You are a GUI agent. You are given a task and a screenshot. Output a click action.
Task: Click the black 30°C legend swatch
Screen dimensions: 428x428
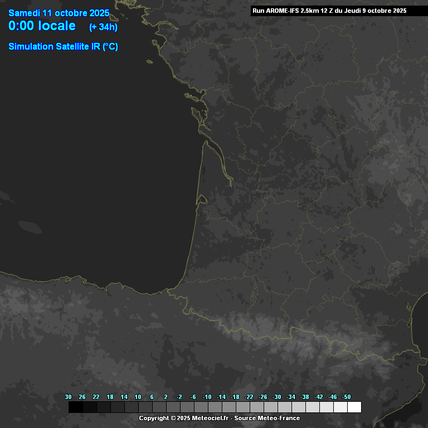pos(75,407)
